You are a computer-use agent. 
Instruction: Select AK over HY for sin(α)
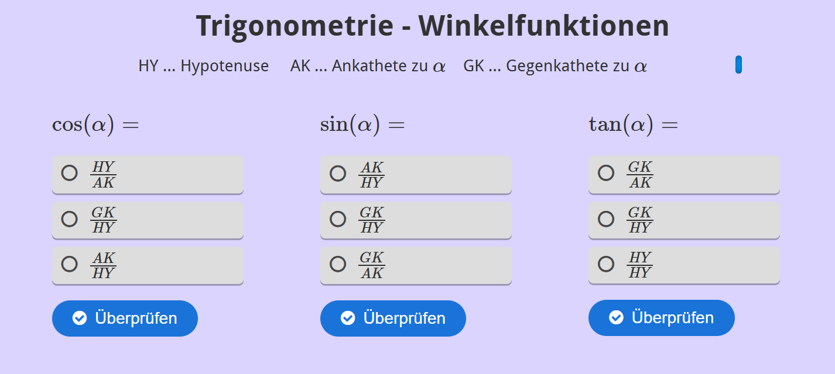[x=338, y=174]
